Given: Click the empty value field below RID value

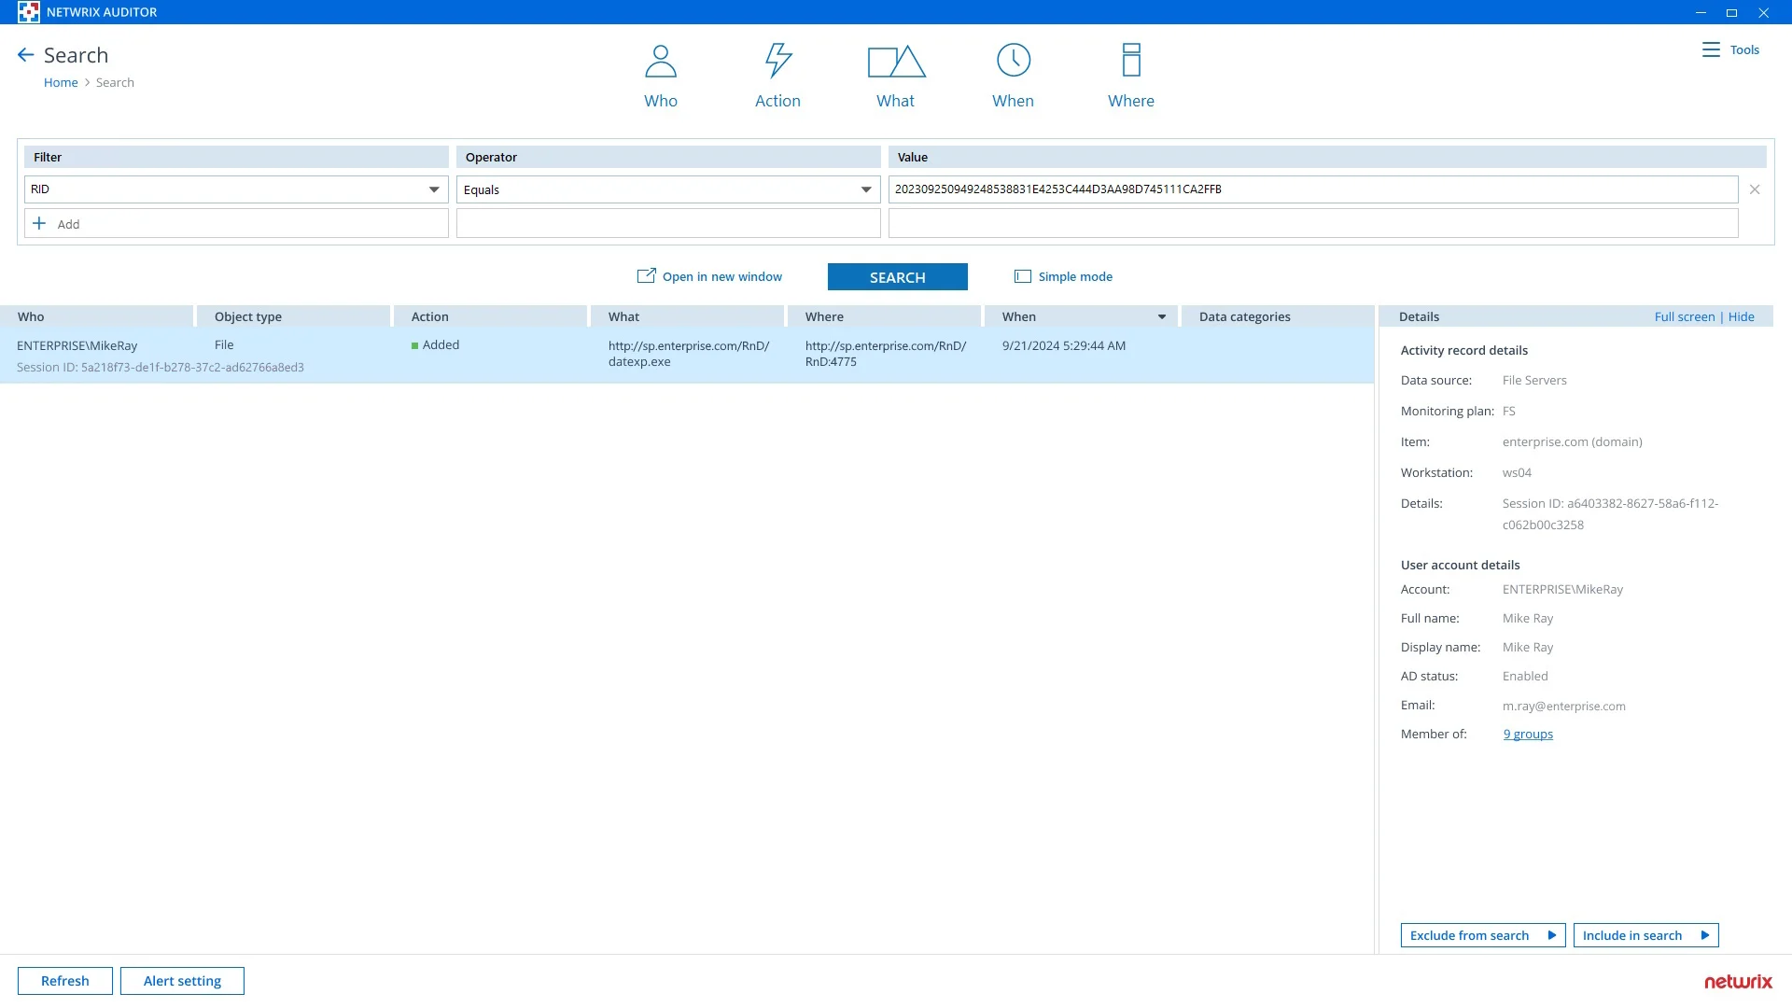Looking at the screenshot, I should pos(1313,223).
